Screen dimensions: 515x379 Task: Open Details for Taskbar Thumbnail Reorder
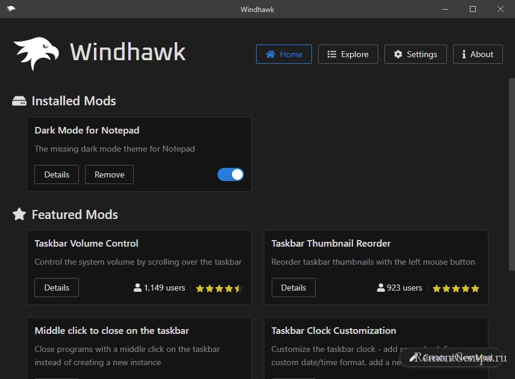tap(293, 288)
